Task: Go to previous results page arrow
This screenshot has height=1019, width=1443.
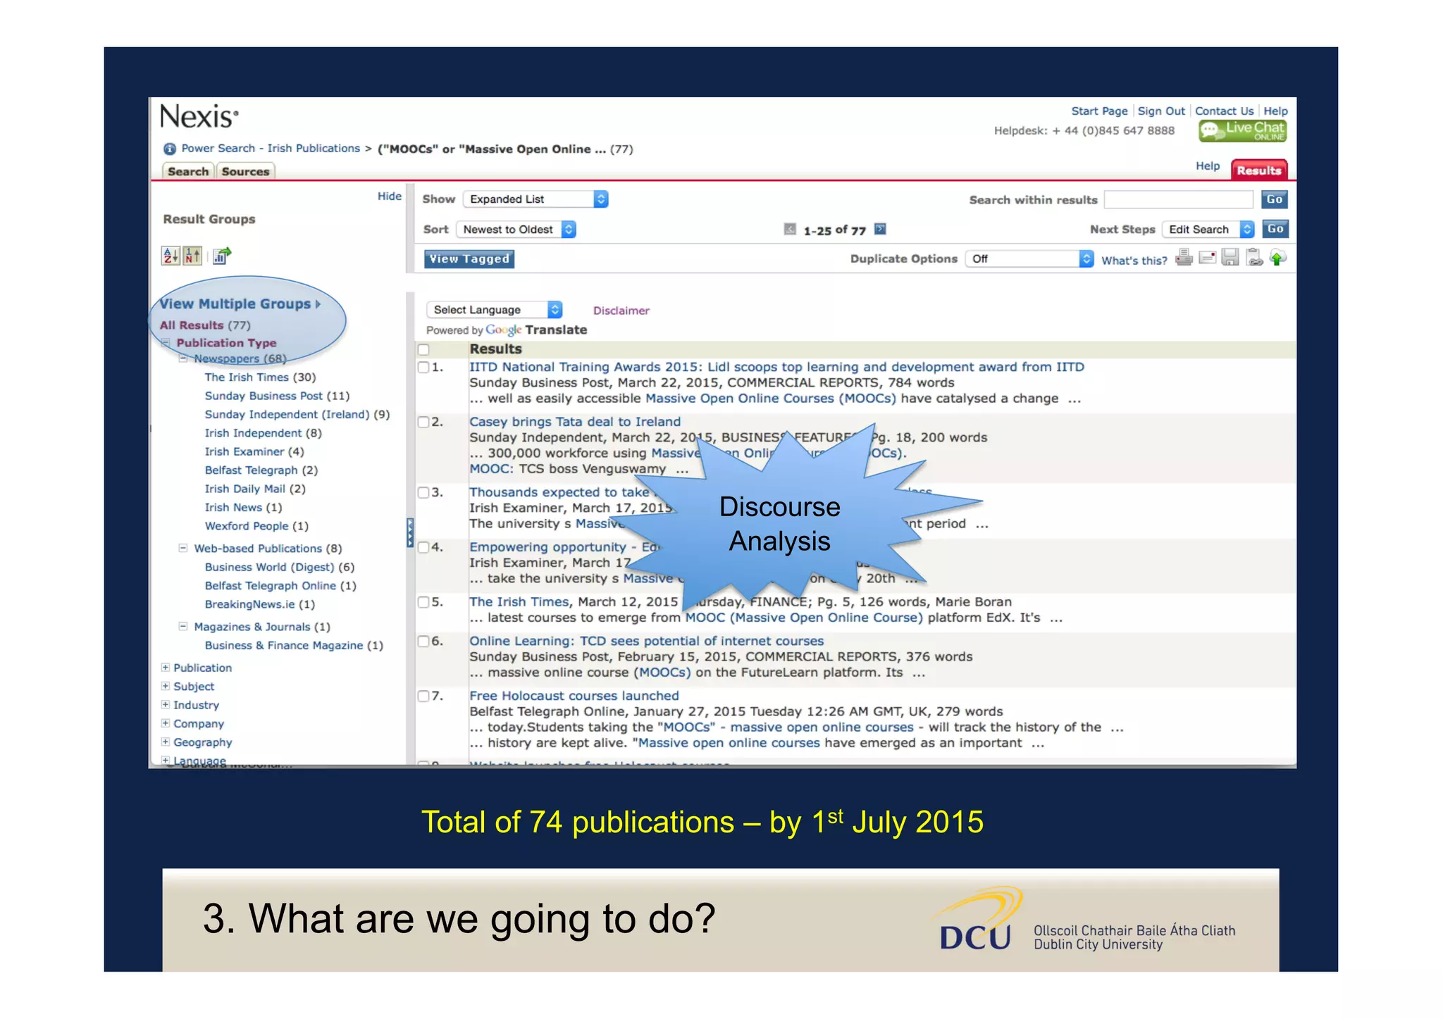Action: click(790, 230)
